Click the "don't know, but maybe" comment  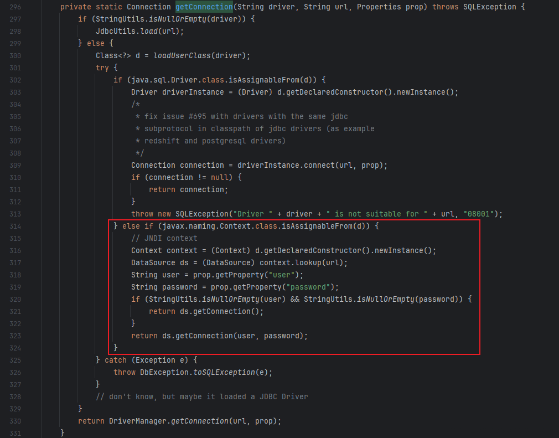[x=201, y=396]
